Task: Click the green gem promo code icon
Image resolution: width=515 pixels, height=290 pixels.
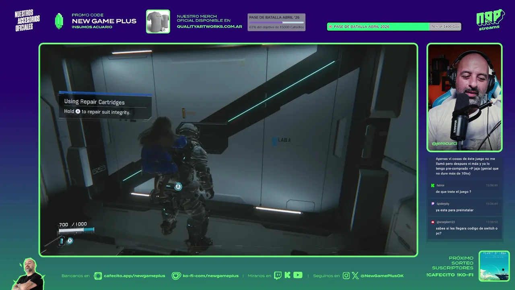Action: pyautogui.click(x=59, y=21)
